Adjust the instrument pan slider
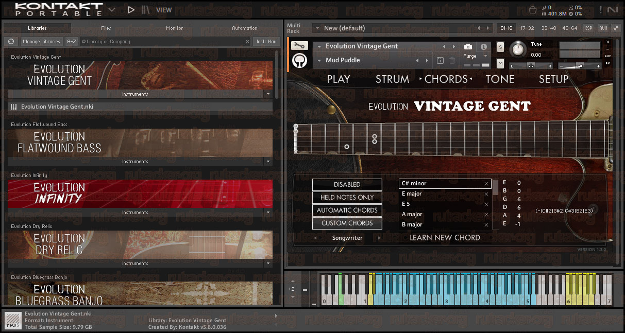The width and height of the screenshot is (625, 333). tap(531, 66)
